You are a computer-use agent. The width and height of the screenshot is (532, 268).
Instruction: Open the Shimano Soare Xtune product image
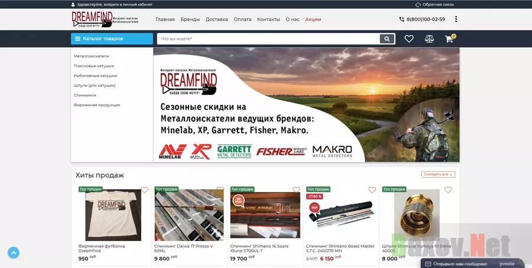click(265, 215)
